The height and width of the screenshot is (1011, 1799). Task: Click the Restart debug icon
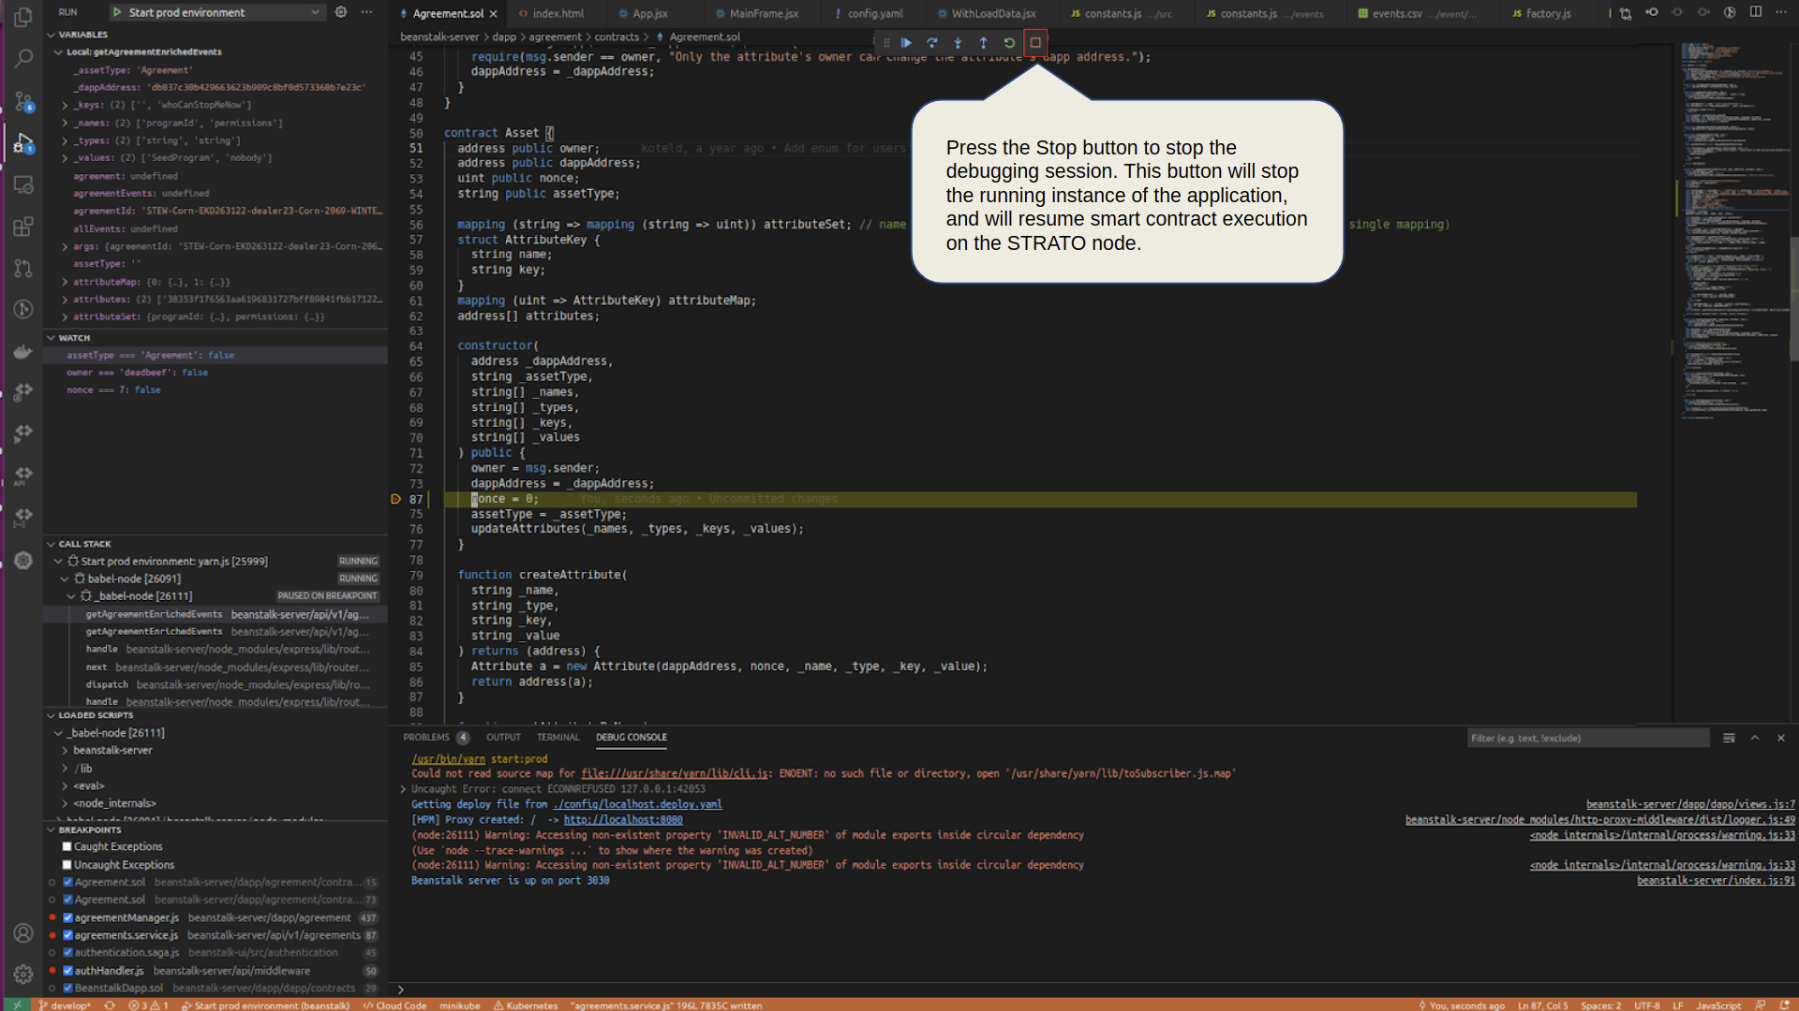click(1009, 42)
